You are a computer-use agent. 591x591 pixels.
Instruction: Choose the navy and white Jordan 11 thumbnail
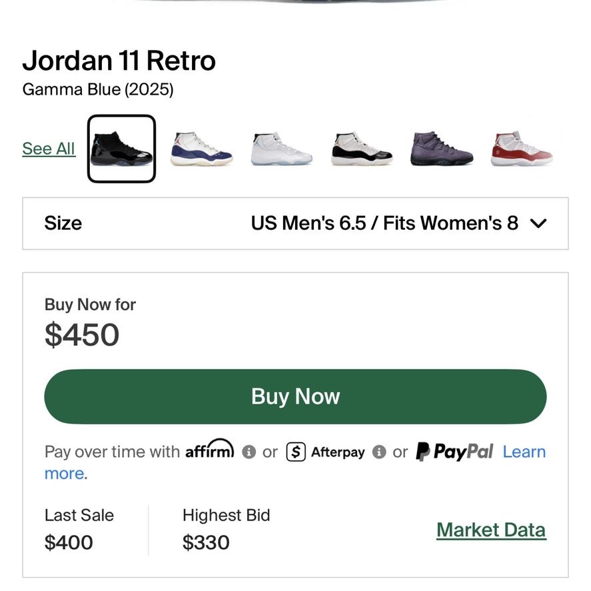click(x=201, y=149)
